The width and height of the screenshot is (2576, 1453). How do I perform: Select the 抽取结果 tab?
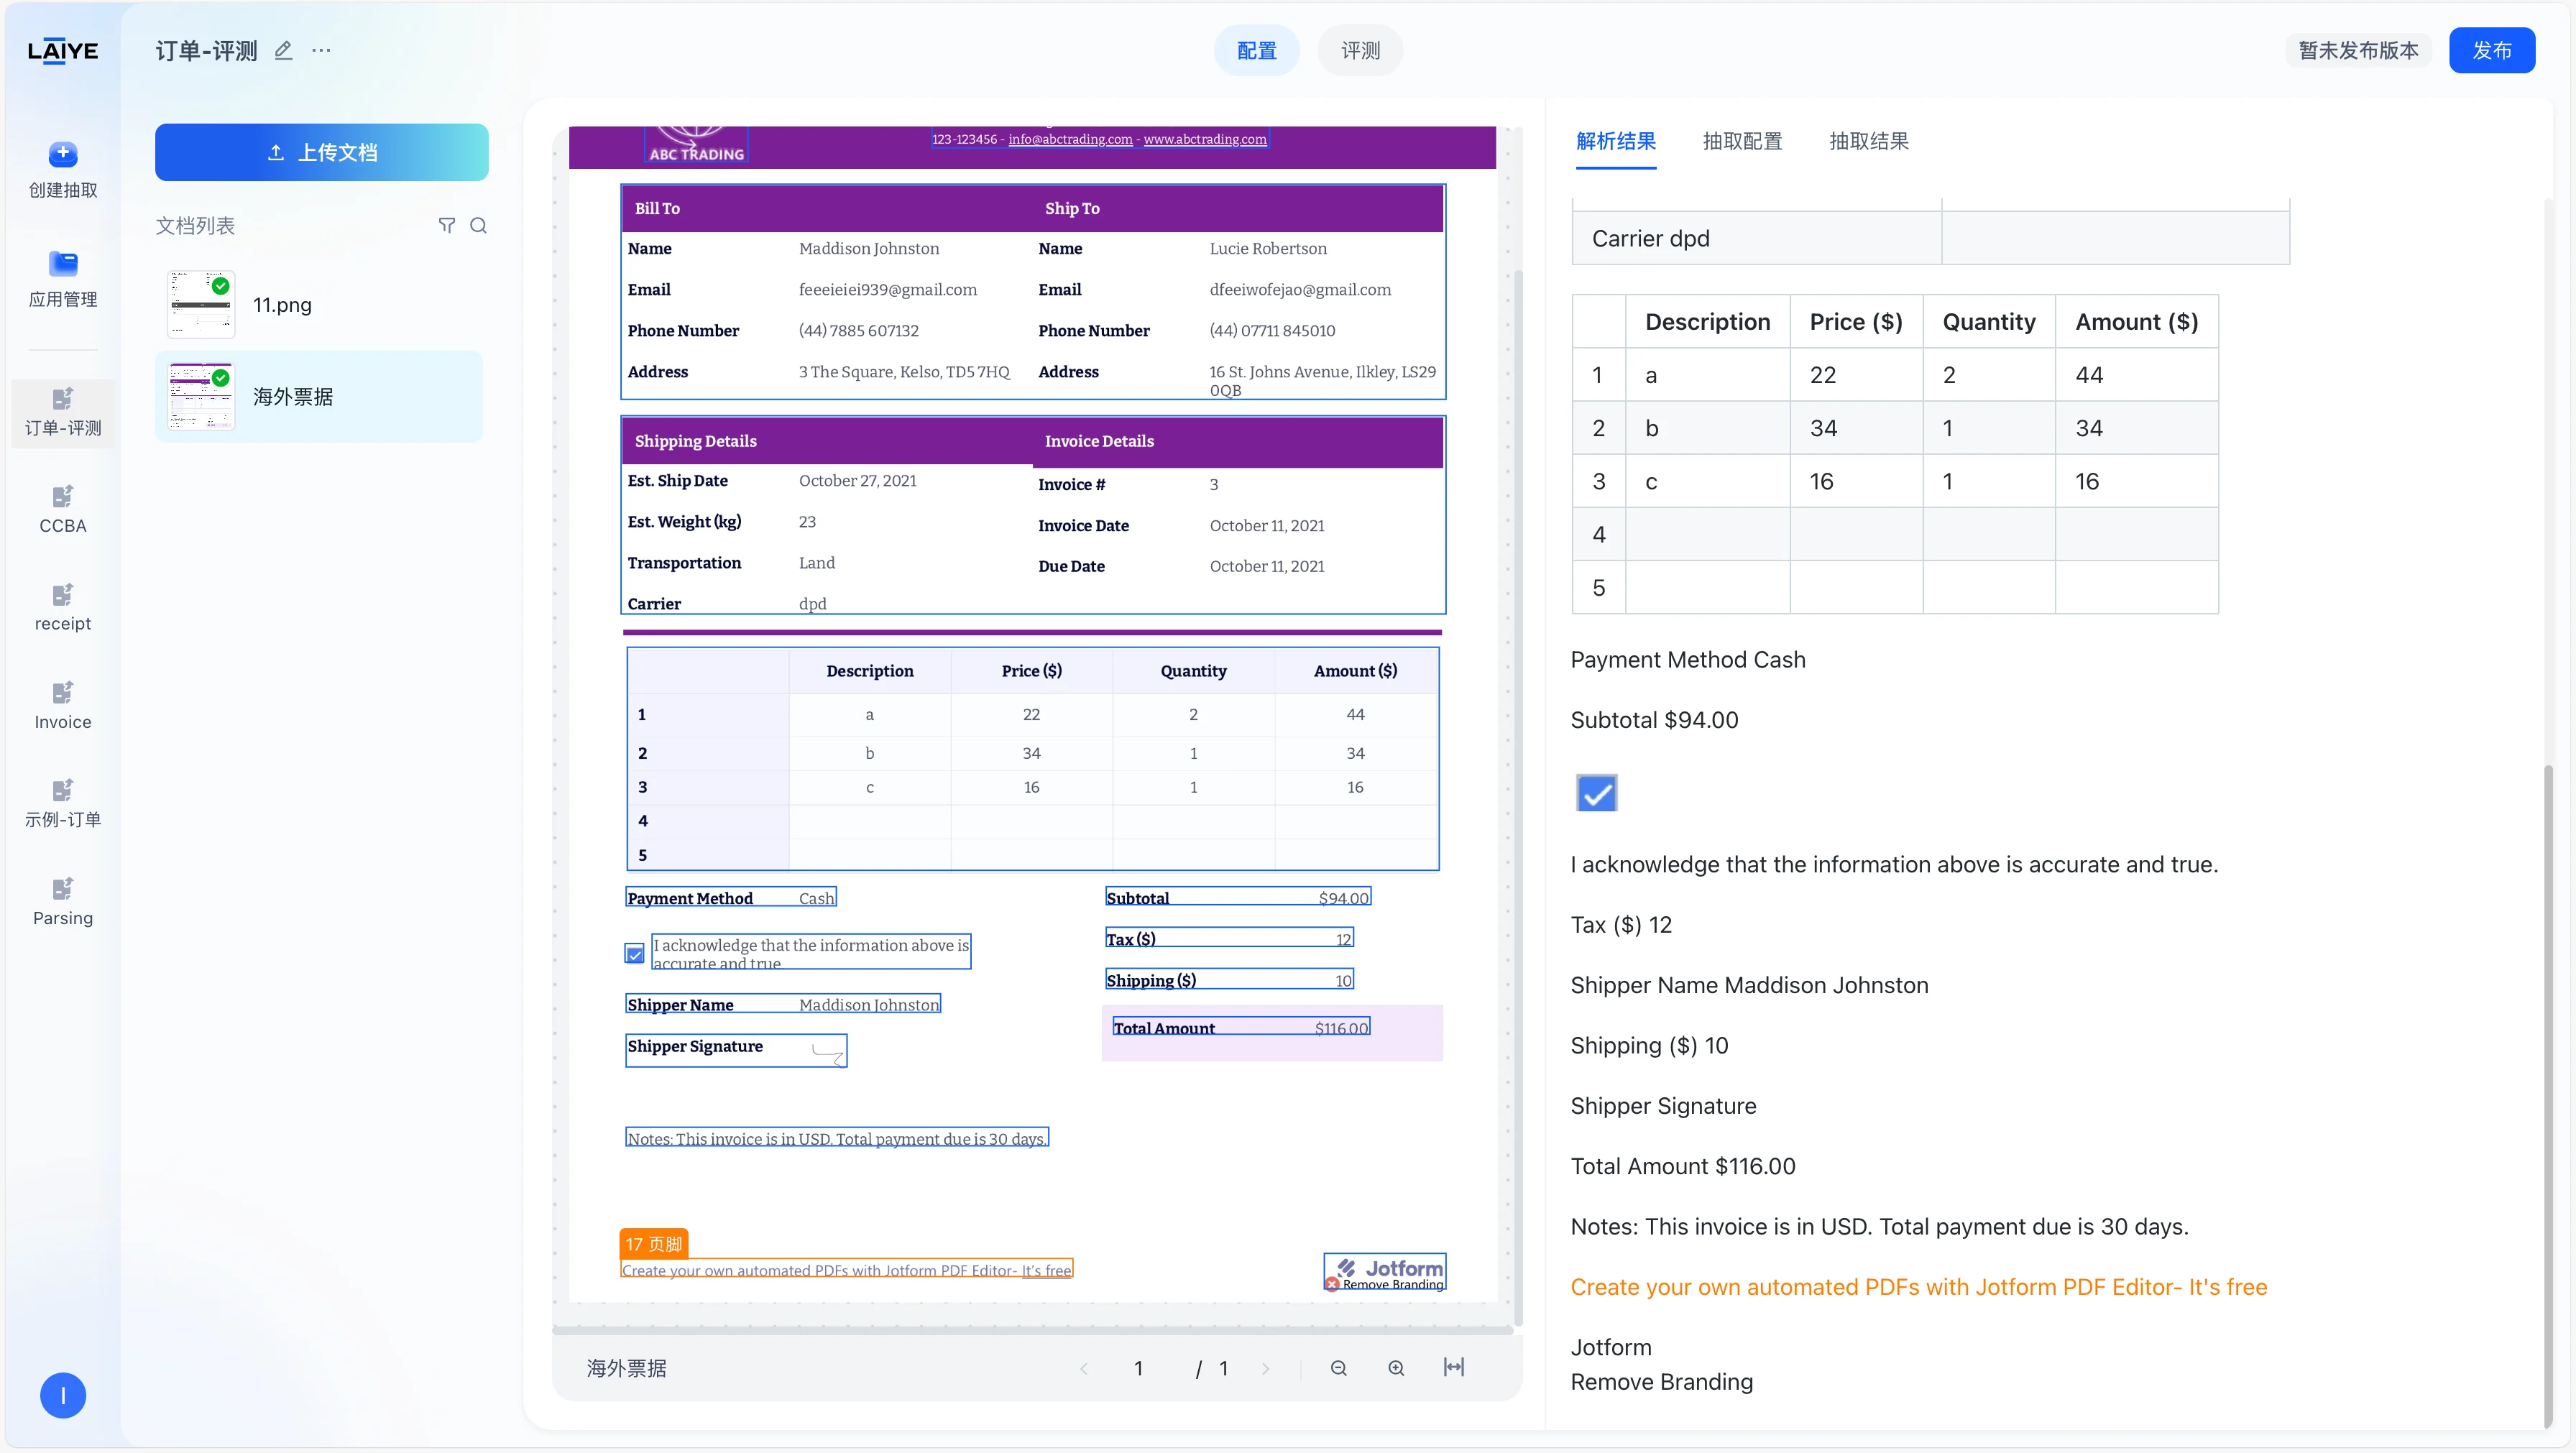pyautogui.click(x=1869, y=141)
